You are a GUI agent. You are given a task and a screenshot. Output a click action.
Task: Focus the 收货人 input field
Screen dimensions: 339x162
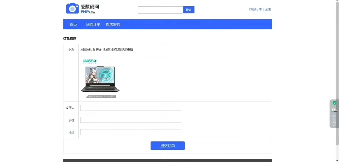pos(131,108)
